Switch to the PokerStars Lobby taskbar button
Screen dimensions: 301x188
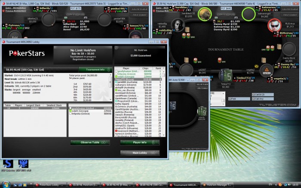[x=50, y=185]
